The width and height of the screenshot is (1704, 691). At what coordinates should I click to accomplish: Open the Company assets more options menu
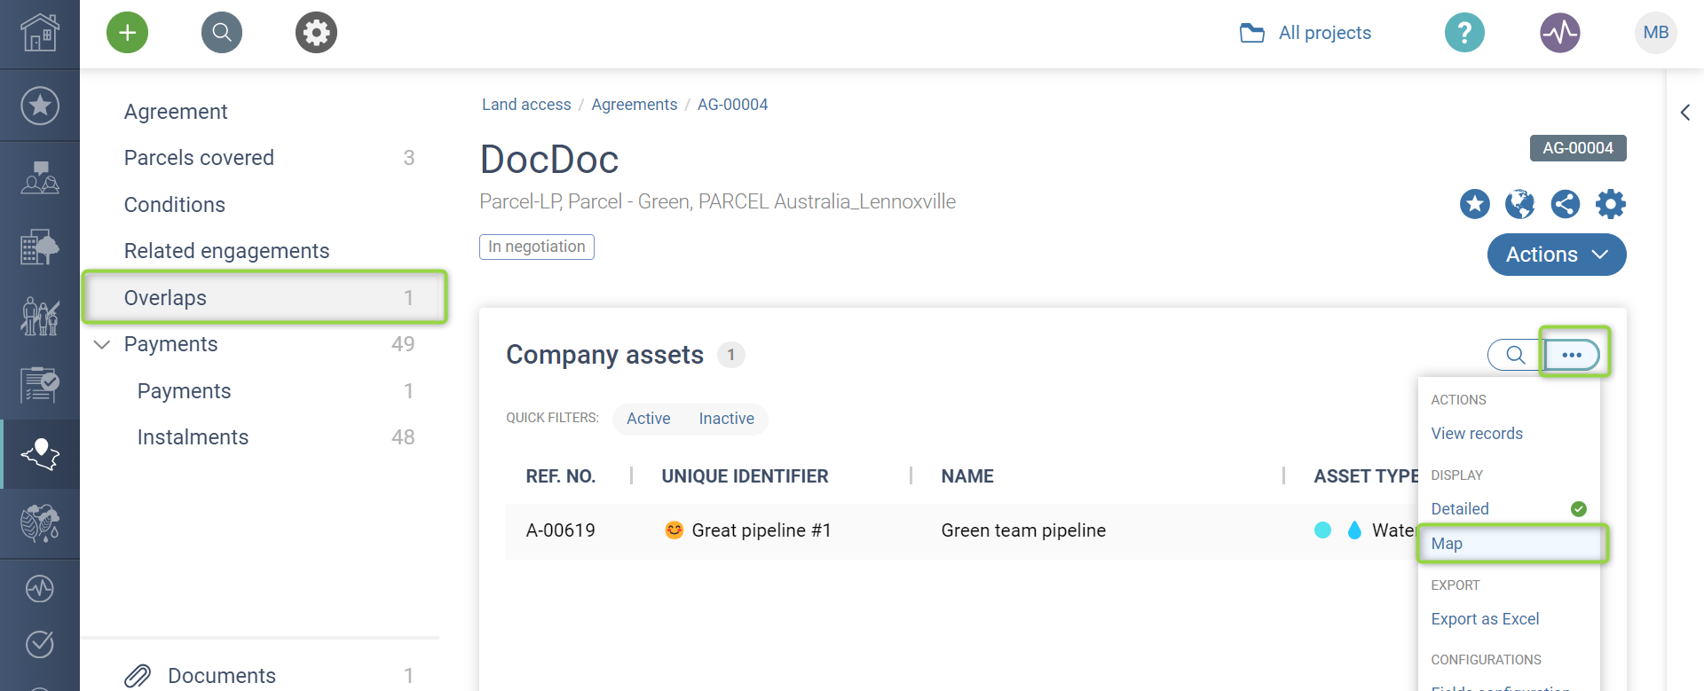1572,355
